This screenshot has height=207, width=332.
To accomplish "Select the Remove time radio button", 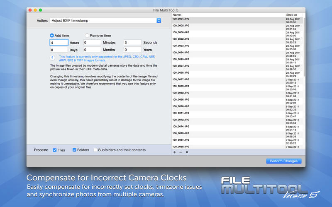I will coord(87,36).
